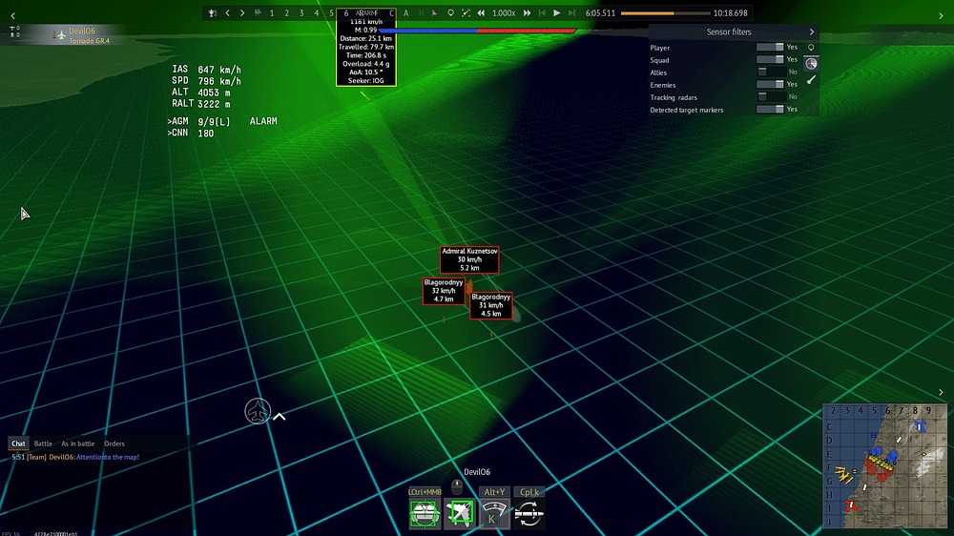The height and width of the screenshot is (536, 954).
Task: Click the A button in the replay toolbar
Action: [405, 12]
